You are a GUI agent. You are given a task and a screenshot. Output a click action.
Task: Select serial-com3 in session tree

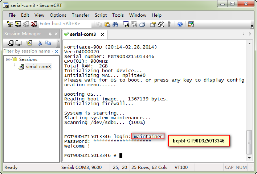(38, 67)
